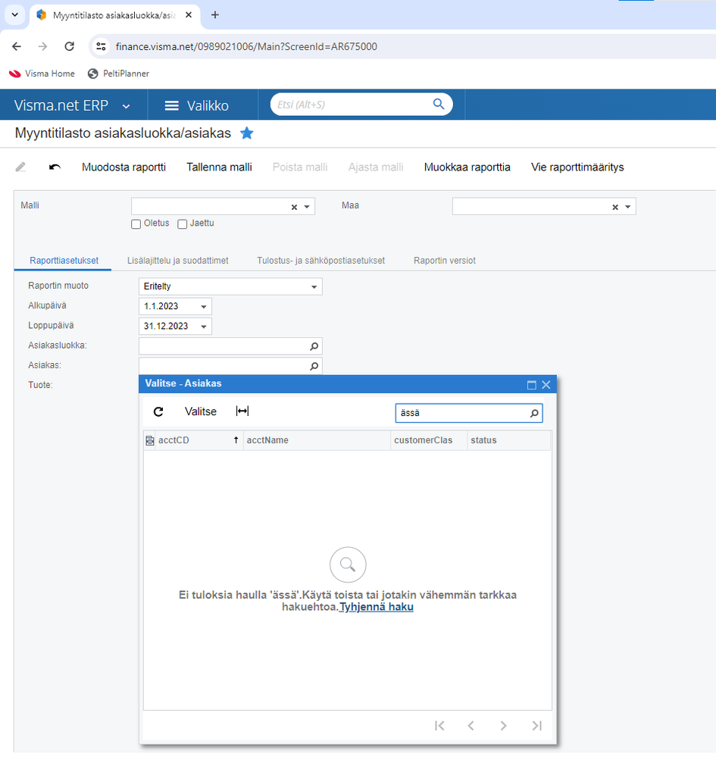Go to previous page in dialog
The height and width of the screenshot is (757, 716).
[471, 726]
